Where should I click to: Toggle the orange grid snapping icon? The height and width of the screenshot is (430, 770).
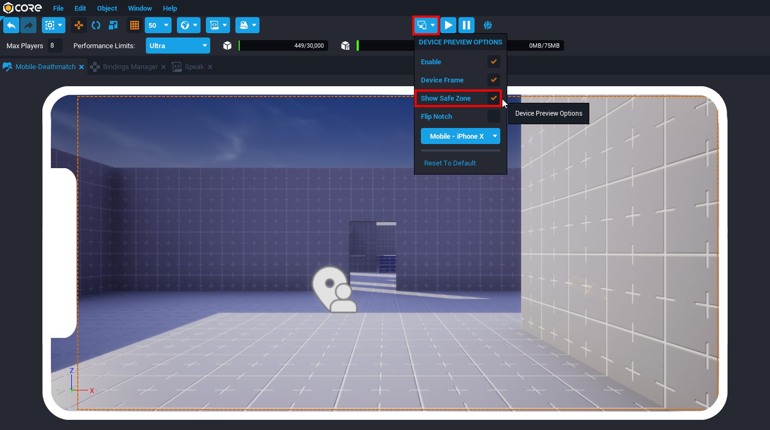click(135, 25)
